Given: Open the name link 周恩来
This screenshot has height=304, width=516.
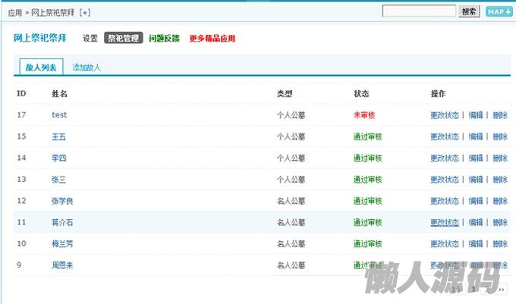Looking at the screenshot, I should [x=62, y=265].
